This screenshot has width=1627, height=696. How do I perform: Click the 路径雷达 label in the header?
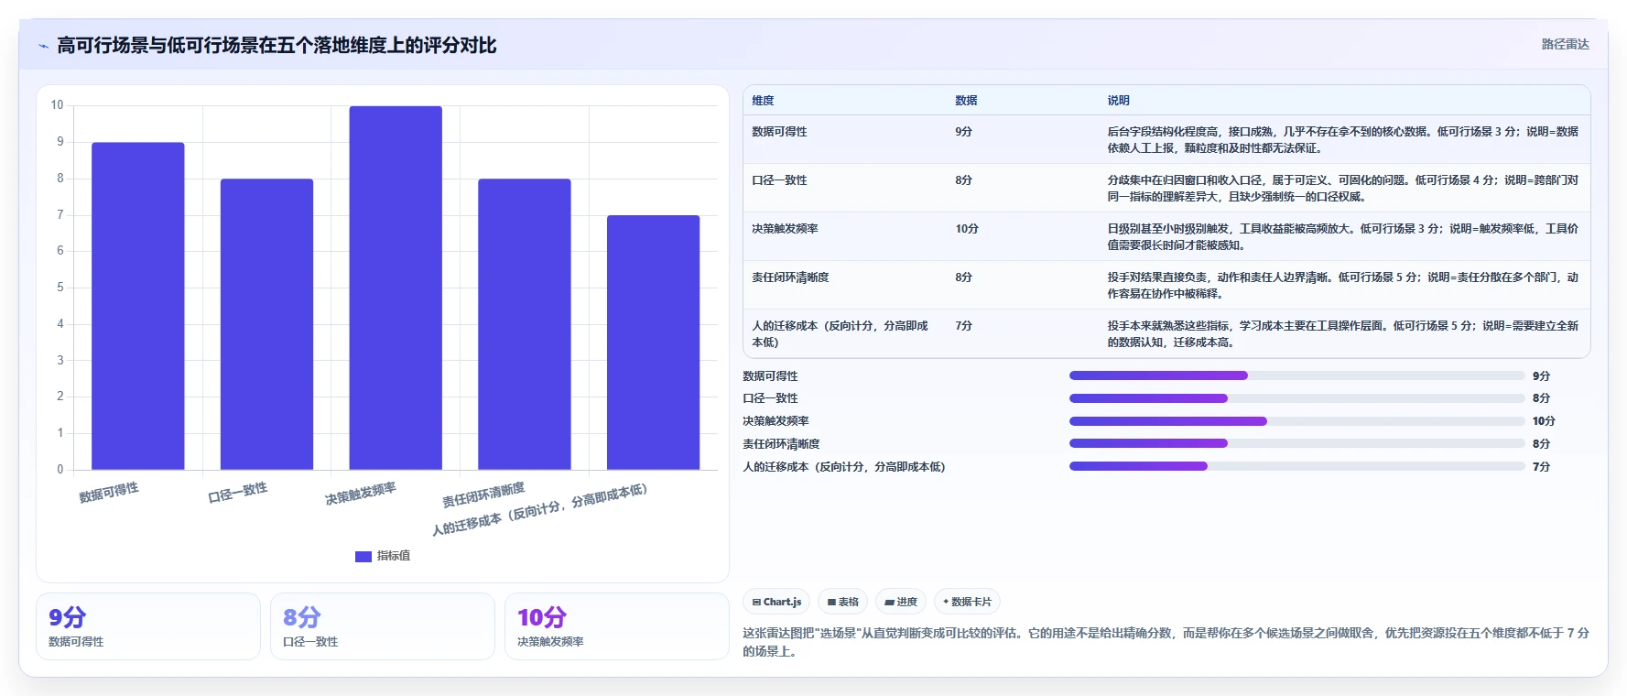point(1565,44)
